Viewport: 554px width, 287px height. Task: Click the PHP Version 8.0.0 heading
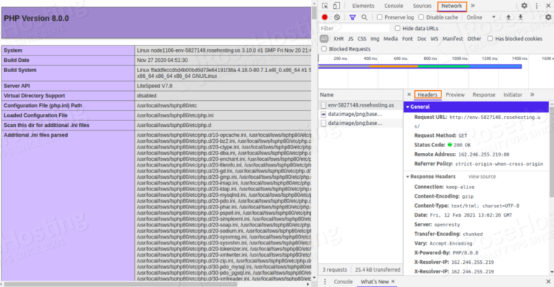(36, 18)
